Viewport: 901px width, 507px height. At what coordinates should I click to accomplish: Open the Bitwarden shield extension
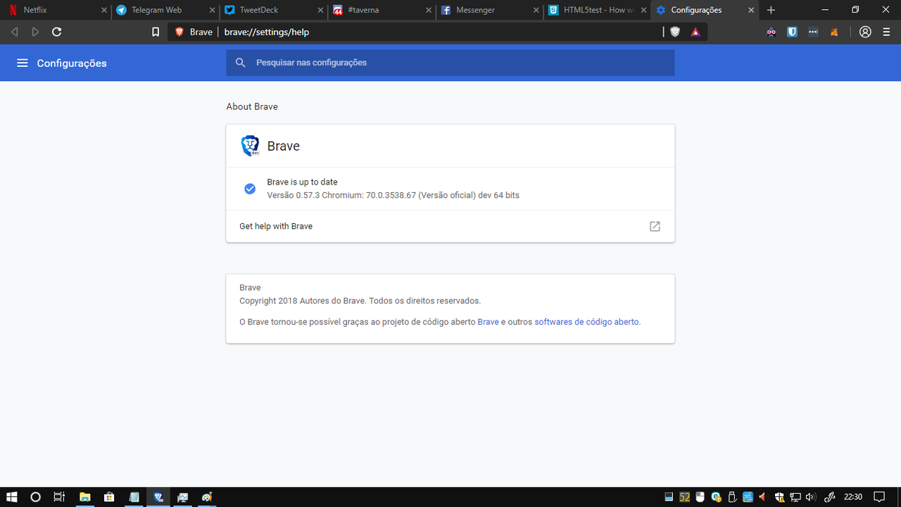[x=792, y=32]
